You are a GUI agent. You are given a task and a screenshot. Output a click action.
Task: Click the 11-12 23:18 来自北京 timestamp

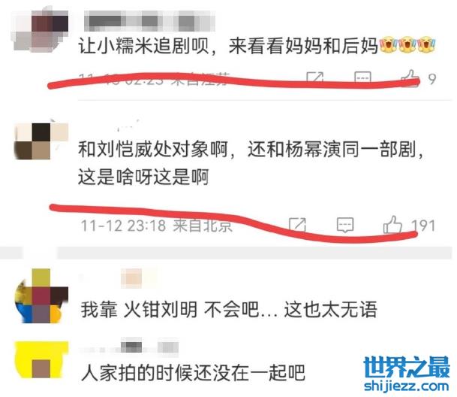[x=157, y=226]
